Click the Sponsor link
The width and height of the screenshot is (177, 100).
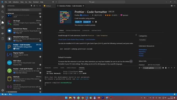(x=124, y=15)
